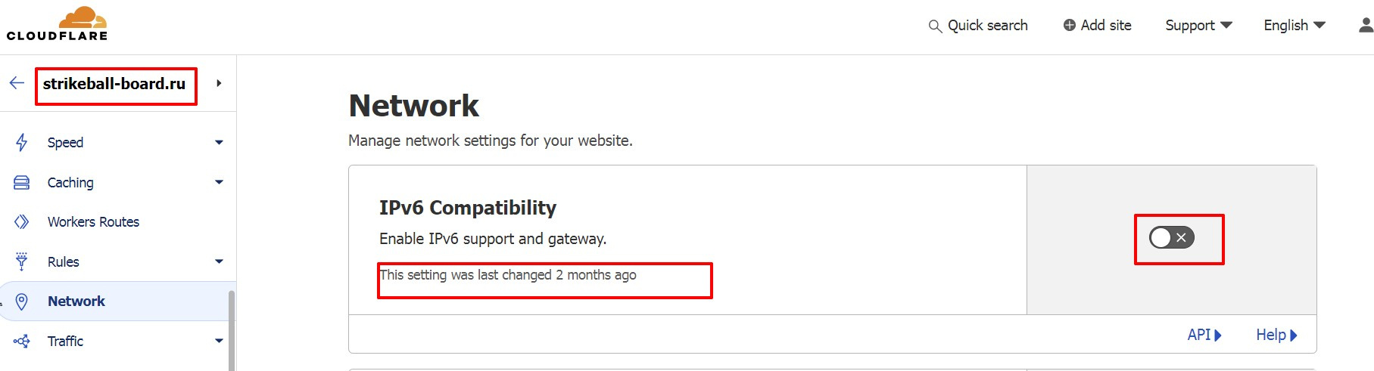The image size is (1374, 371).
Task: Click the Quick search field
Action: pyautogui.click(x=978, y=26)
